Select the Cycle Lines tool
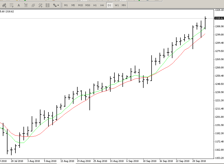The width and height of the screenshot is (224, 164). click(48, 5)
